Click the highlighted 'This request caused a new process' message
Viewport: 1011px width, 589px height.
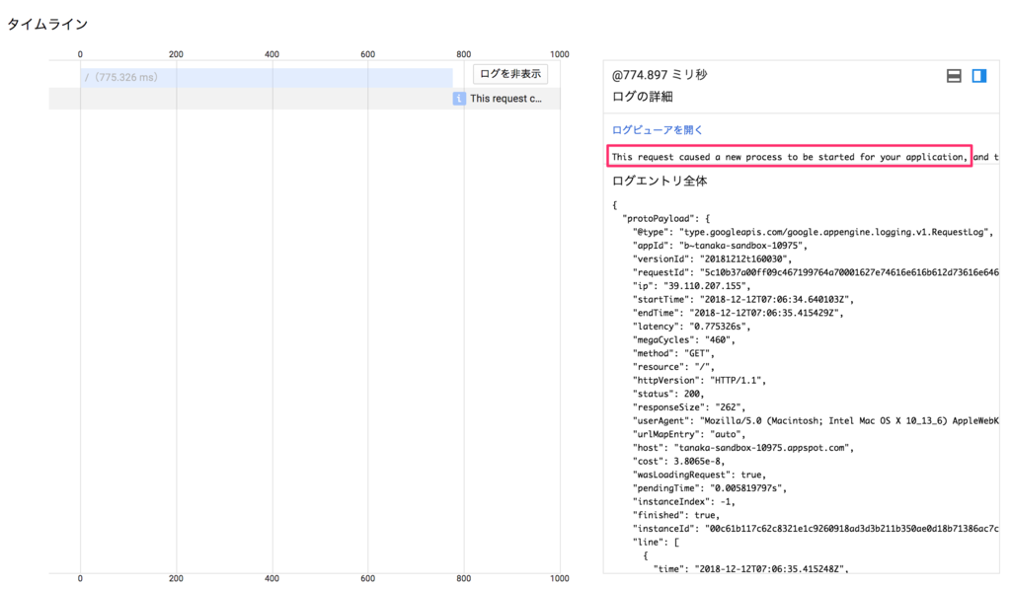789,157
